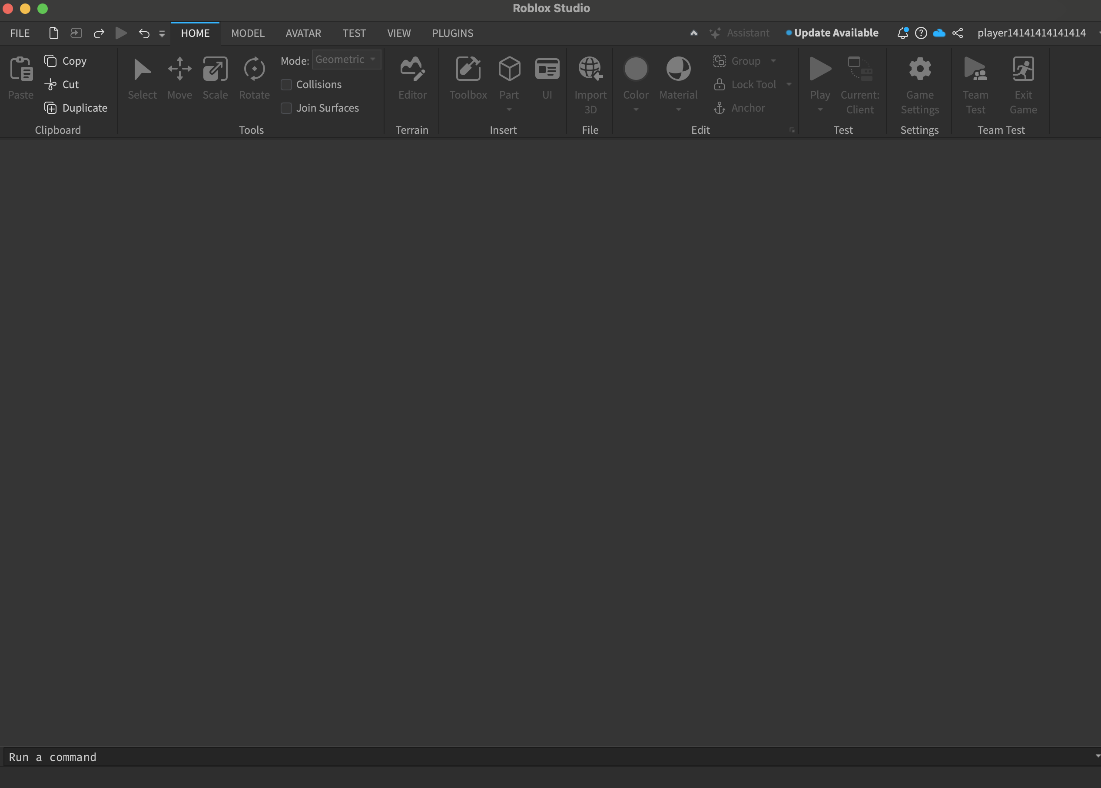Open the notifications bell
The width and height of the screenshot is (1101, 788).
[x=902, y=33]
